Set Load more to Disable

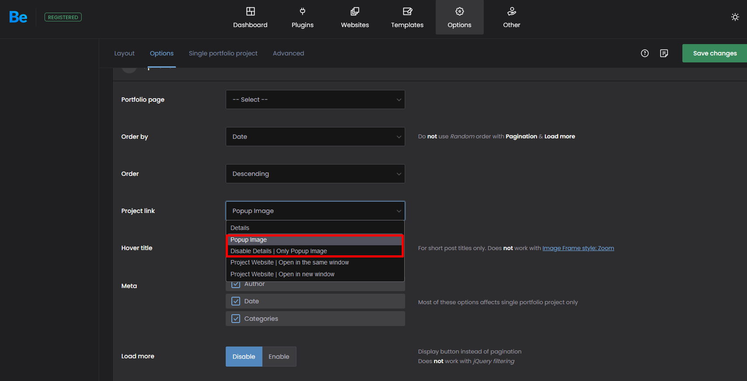(x=244, y=357)
